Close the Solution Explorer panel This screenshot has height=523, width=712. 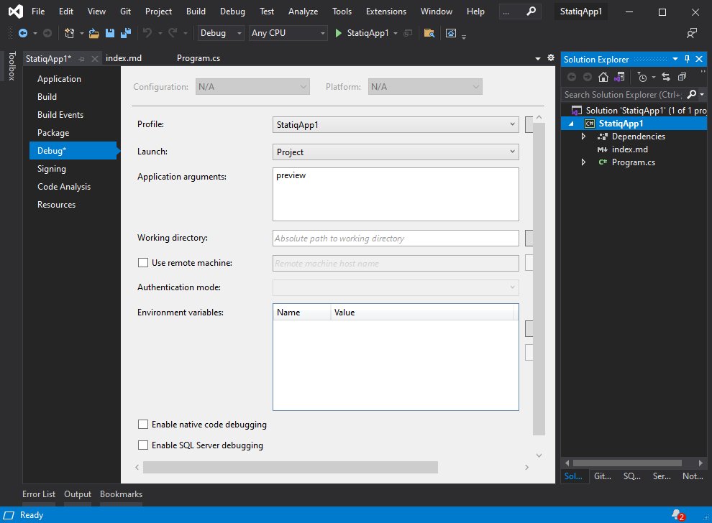coord(699,59)
